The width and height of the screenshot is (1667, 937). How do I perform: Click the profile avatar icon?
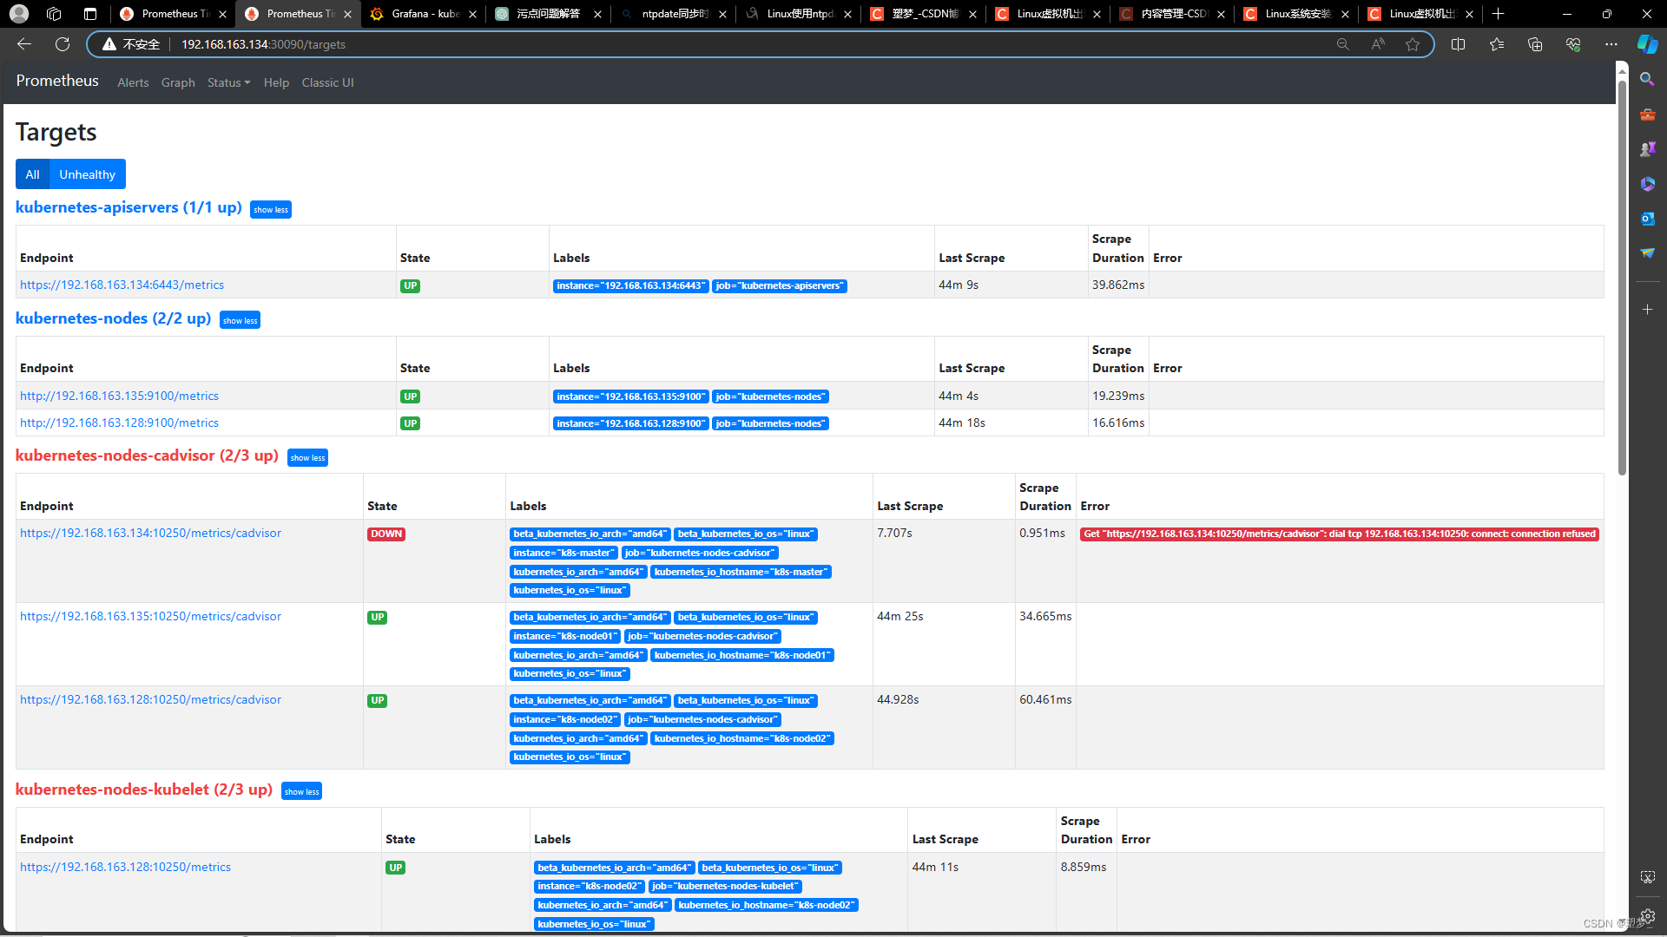point(19,14)
